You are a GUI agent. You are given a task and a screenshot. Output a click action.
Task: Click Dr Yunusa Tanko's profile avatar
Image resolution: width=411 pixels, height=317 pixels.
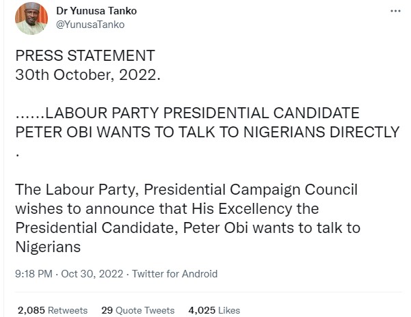31,18
